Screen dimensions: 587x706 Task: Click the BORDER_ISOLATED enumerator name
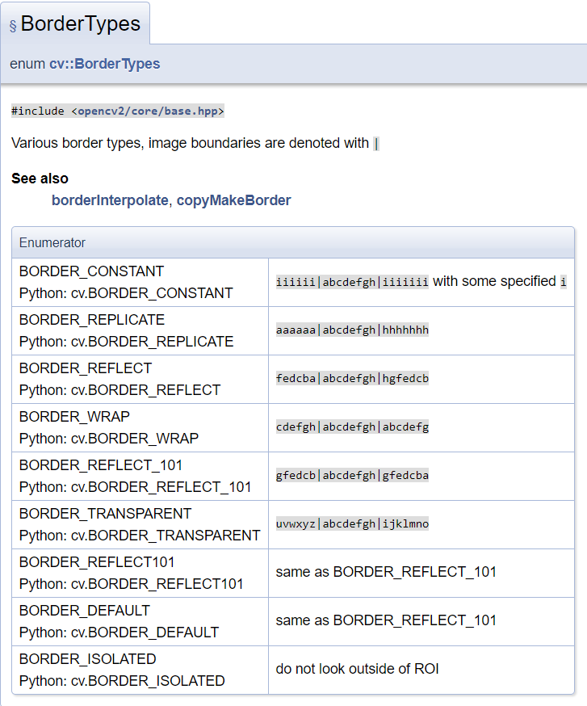87,659
